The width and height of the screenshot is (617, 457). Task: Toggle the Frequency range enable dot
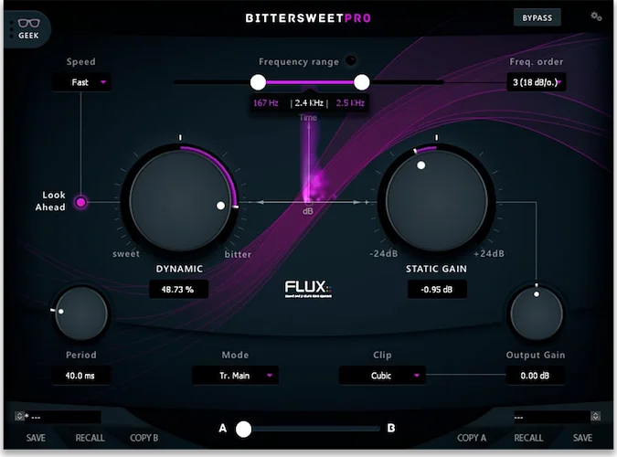click(x=350, y=60)
